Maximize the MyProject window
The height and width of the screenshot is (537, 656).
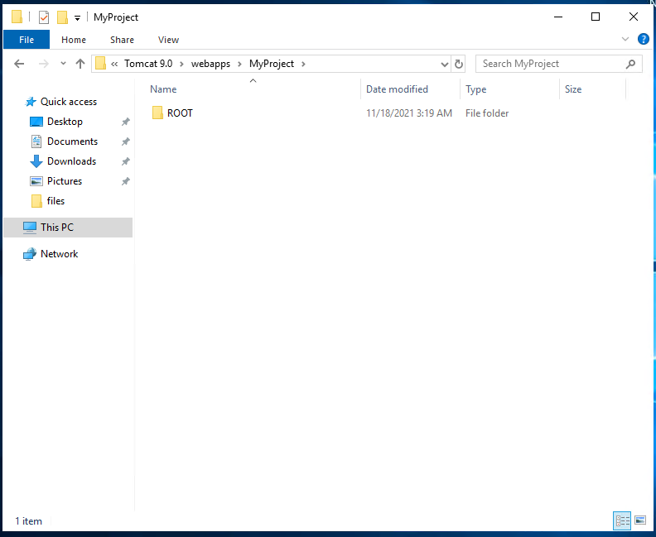(596, 17)
